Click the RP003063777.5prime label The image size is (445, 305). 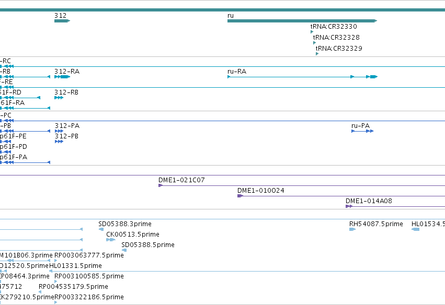89,255
